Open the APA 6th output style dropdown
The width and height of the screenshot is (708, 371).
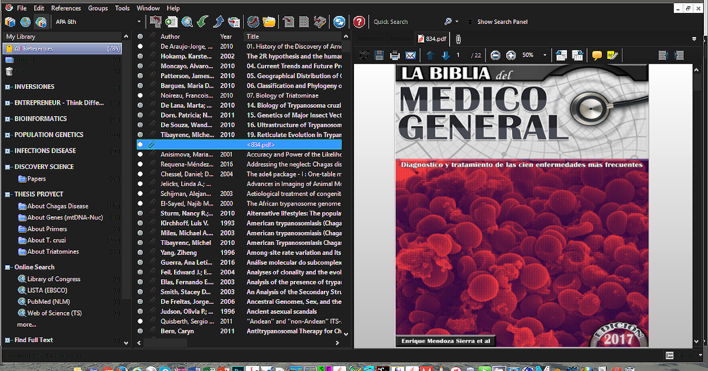point(139,22)
